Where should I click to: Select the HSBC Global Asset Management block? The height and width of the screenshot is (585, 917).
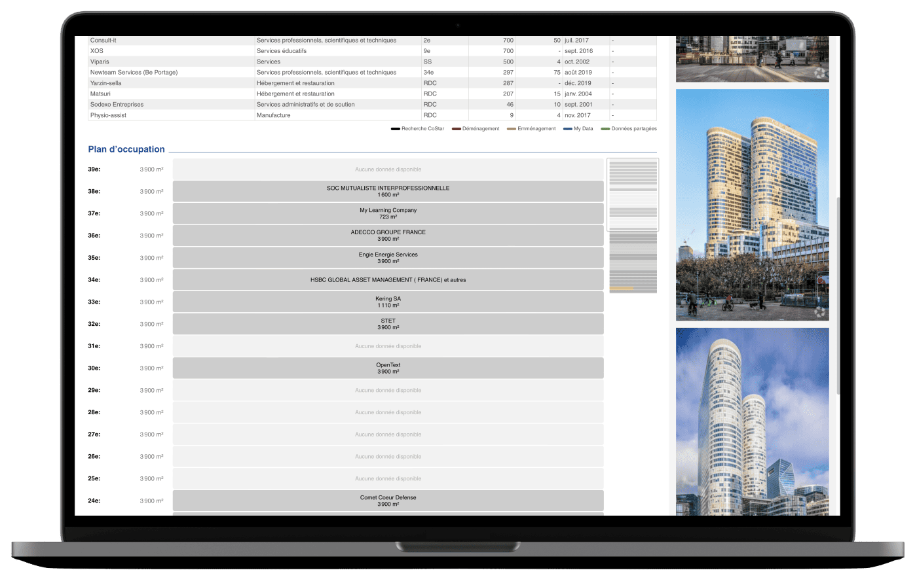pyautogui.click(x=388, y=280)
